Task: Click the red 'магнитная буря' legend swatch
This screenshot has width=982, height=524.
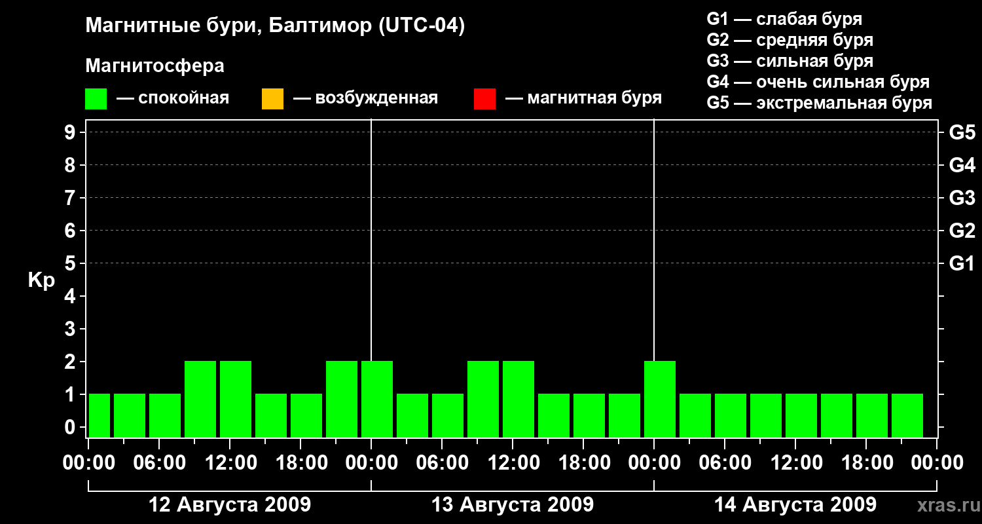Action: coord(484,99)
